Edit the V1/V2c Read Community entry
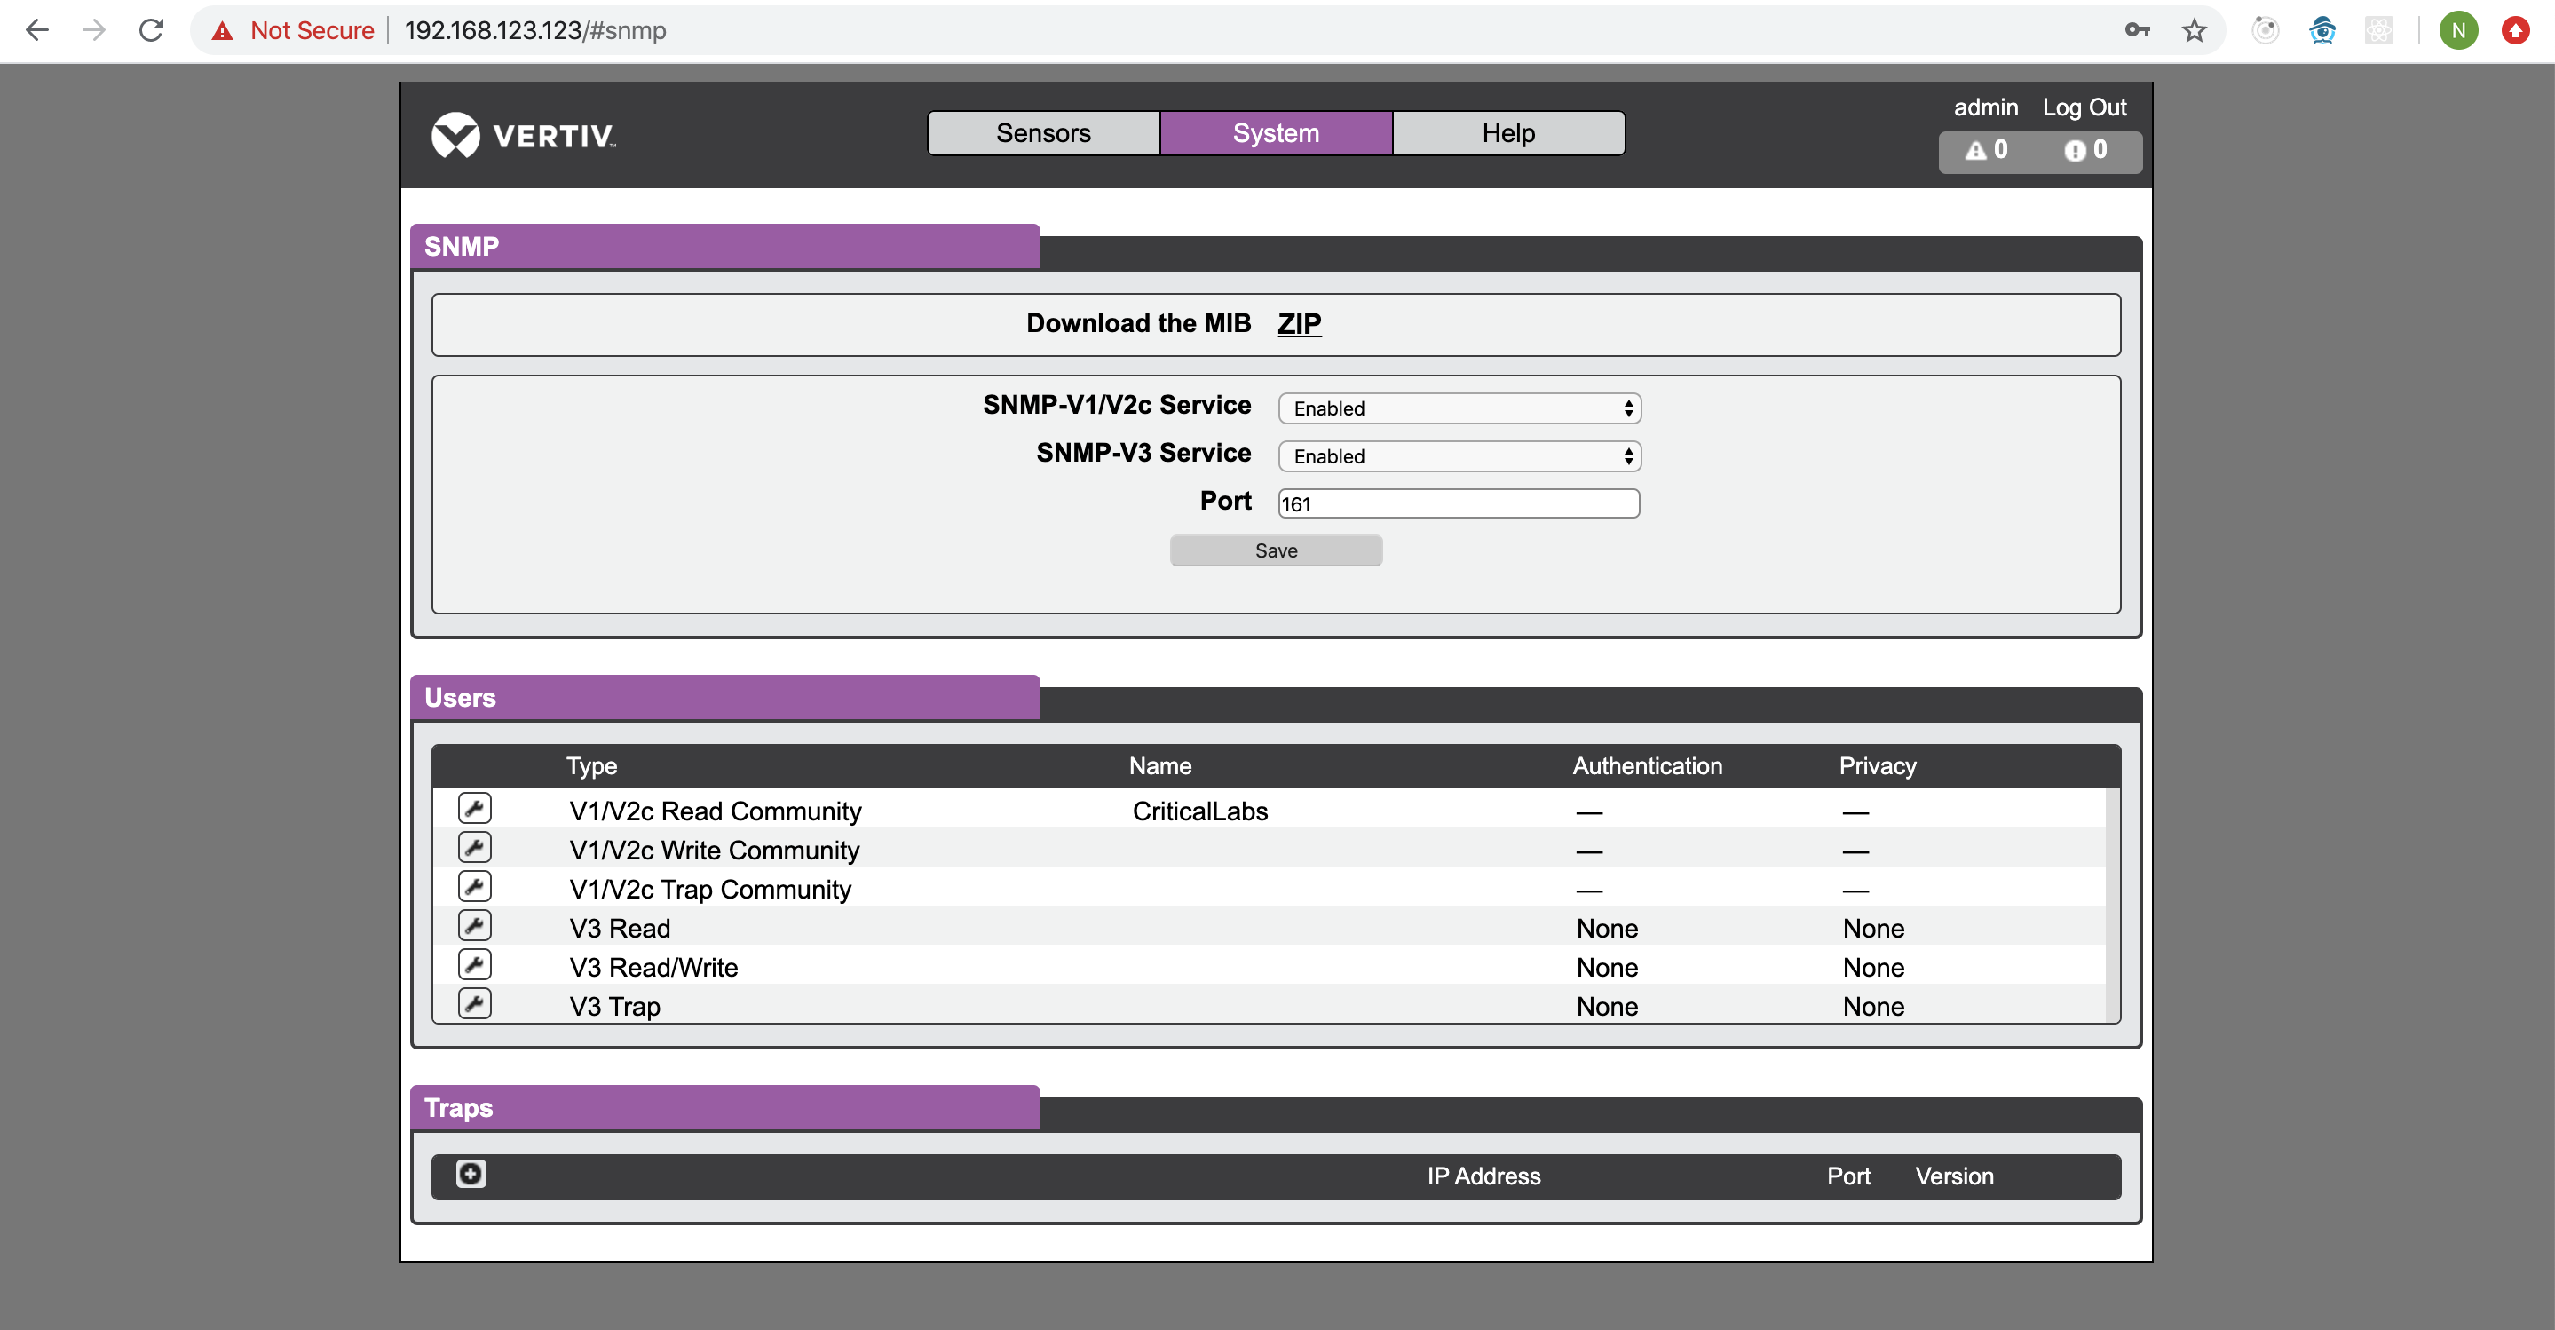2555x1330 pixels. [474, 808]
